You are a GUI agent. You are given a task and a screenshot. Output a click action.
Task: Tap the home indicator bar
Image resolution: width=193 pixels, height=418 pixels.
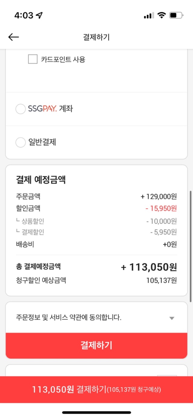[x=96, y=412]
